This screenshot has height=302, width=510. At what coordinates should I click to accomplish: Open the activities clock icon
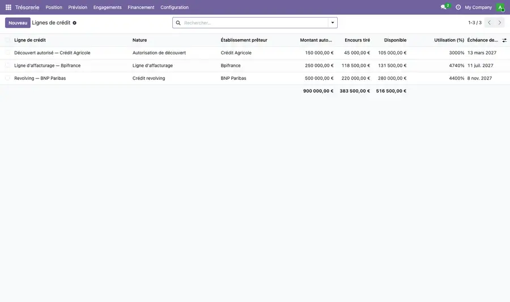[x=458, y=7]
